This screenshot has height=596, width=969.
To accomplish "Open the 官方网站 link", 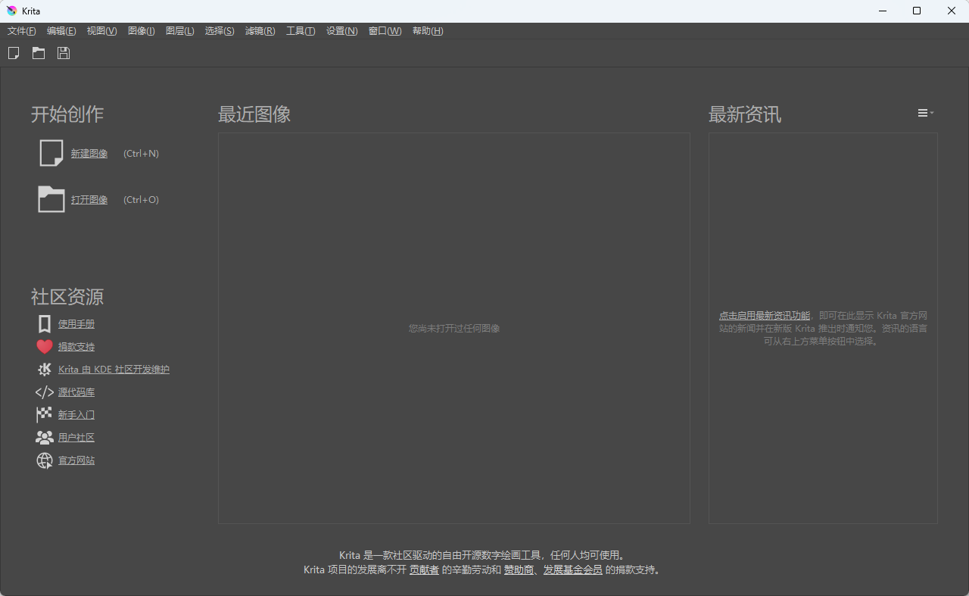I will tap(76, 460).
